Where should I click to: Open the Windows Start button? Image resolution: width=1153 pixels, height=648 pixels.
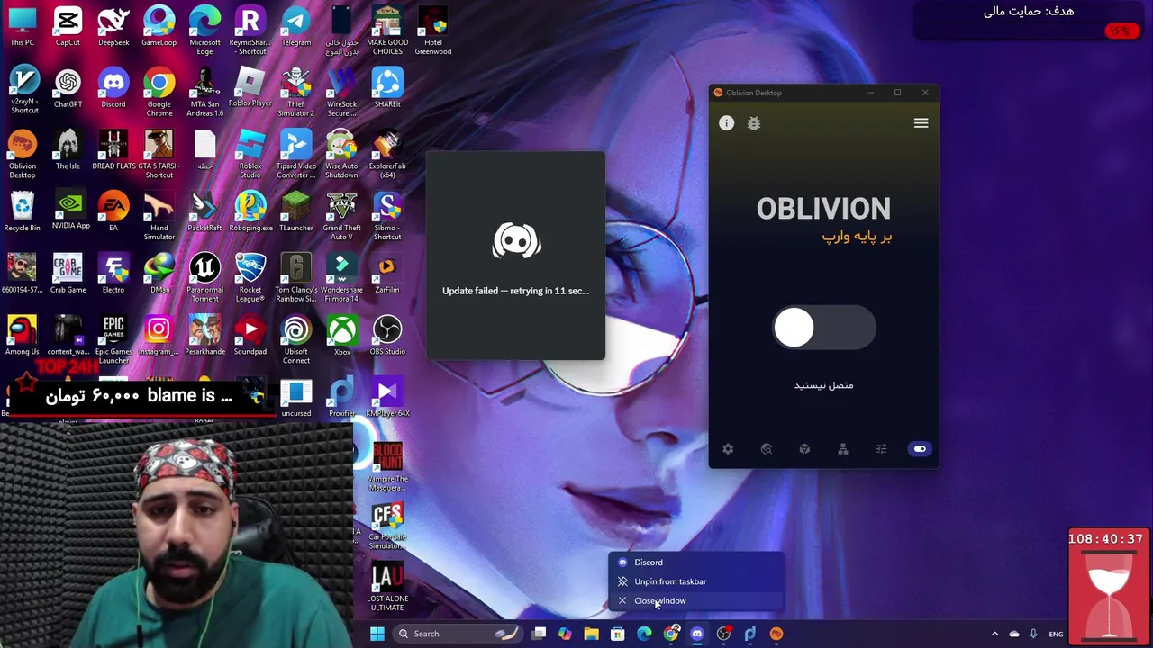point(377,634)
